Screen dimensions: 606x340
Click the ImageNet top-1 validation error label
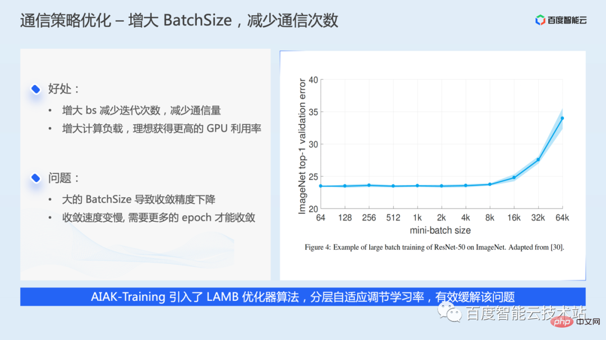click(302, 146)
